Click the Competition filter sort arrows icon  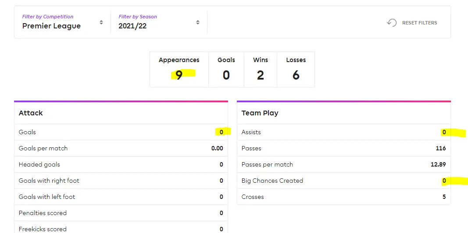101,22
